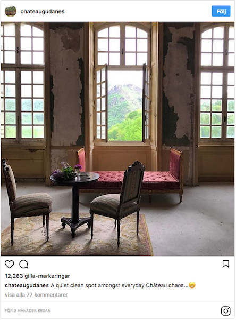Screen dimensions: 236x320
Task: Open chateaugudanes username in the post header
Action: (x=43, y=11)
